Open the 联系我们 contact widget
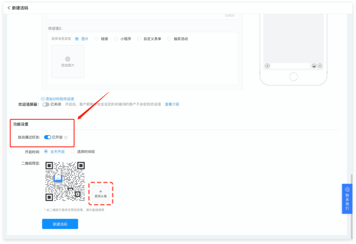The height and width of the screenshot is (244, 356). pyautogui.click(x=347, y=198)
